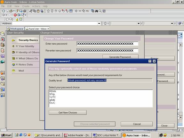The width and height of the screenshot is (184, 138).
Task: Click the scroll up arrow at right edge
Action: (x=181, y=45)
